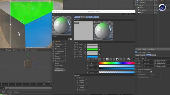This screenshot has height=95, width=170.
Task: Click the swap colors diagonal icon
Action: [129, 59]
